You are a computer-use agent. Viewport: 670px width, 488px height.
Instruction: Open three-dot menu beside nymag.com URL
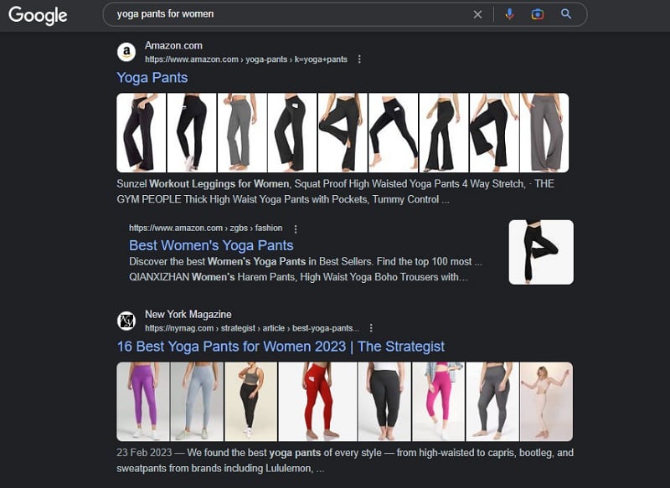coord(371,328)
